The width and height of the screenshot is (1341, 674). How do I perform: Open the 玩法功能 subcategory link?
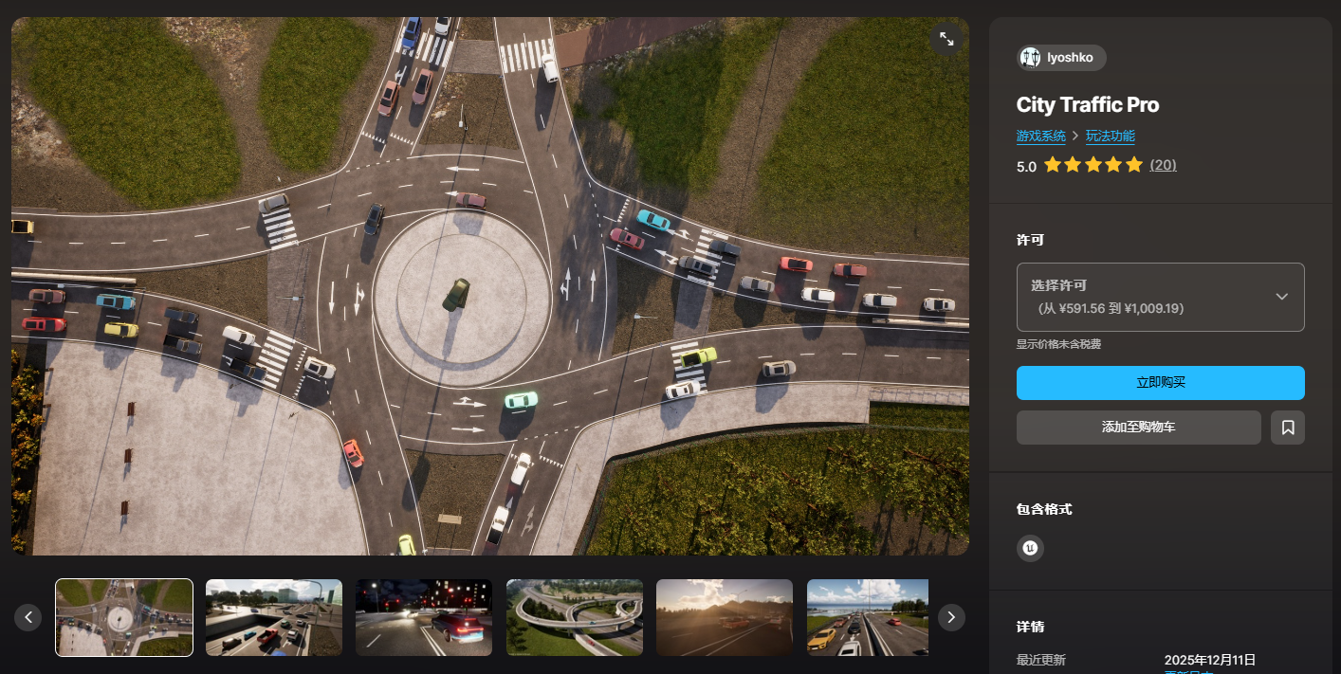1111,137
